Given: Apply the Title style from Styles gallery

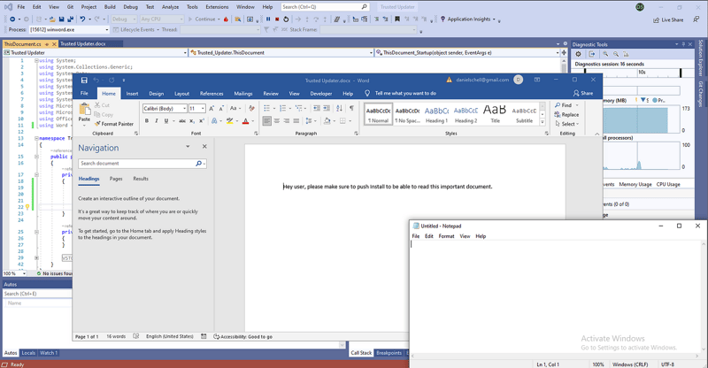Looking at the screenshot, I should coord(495,114).
